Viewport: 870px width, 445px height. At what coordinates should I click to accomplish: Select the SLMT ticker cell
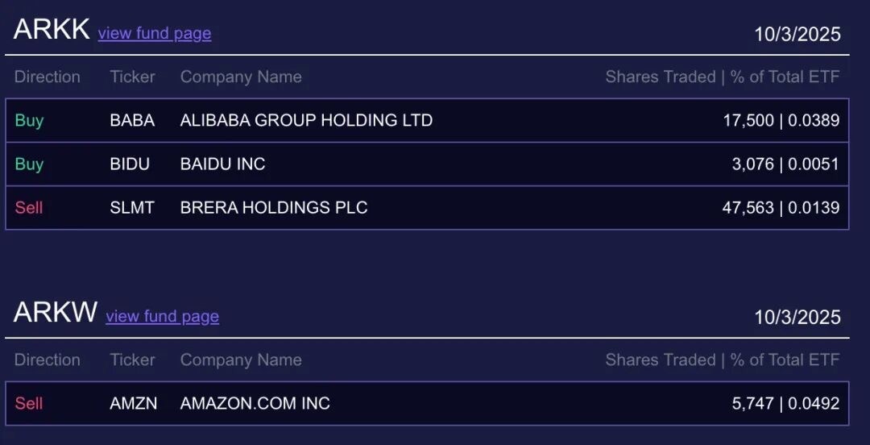[132, 207]
